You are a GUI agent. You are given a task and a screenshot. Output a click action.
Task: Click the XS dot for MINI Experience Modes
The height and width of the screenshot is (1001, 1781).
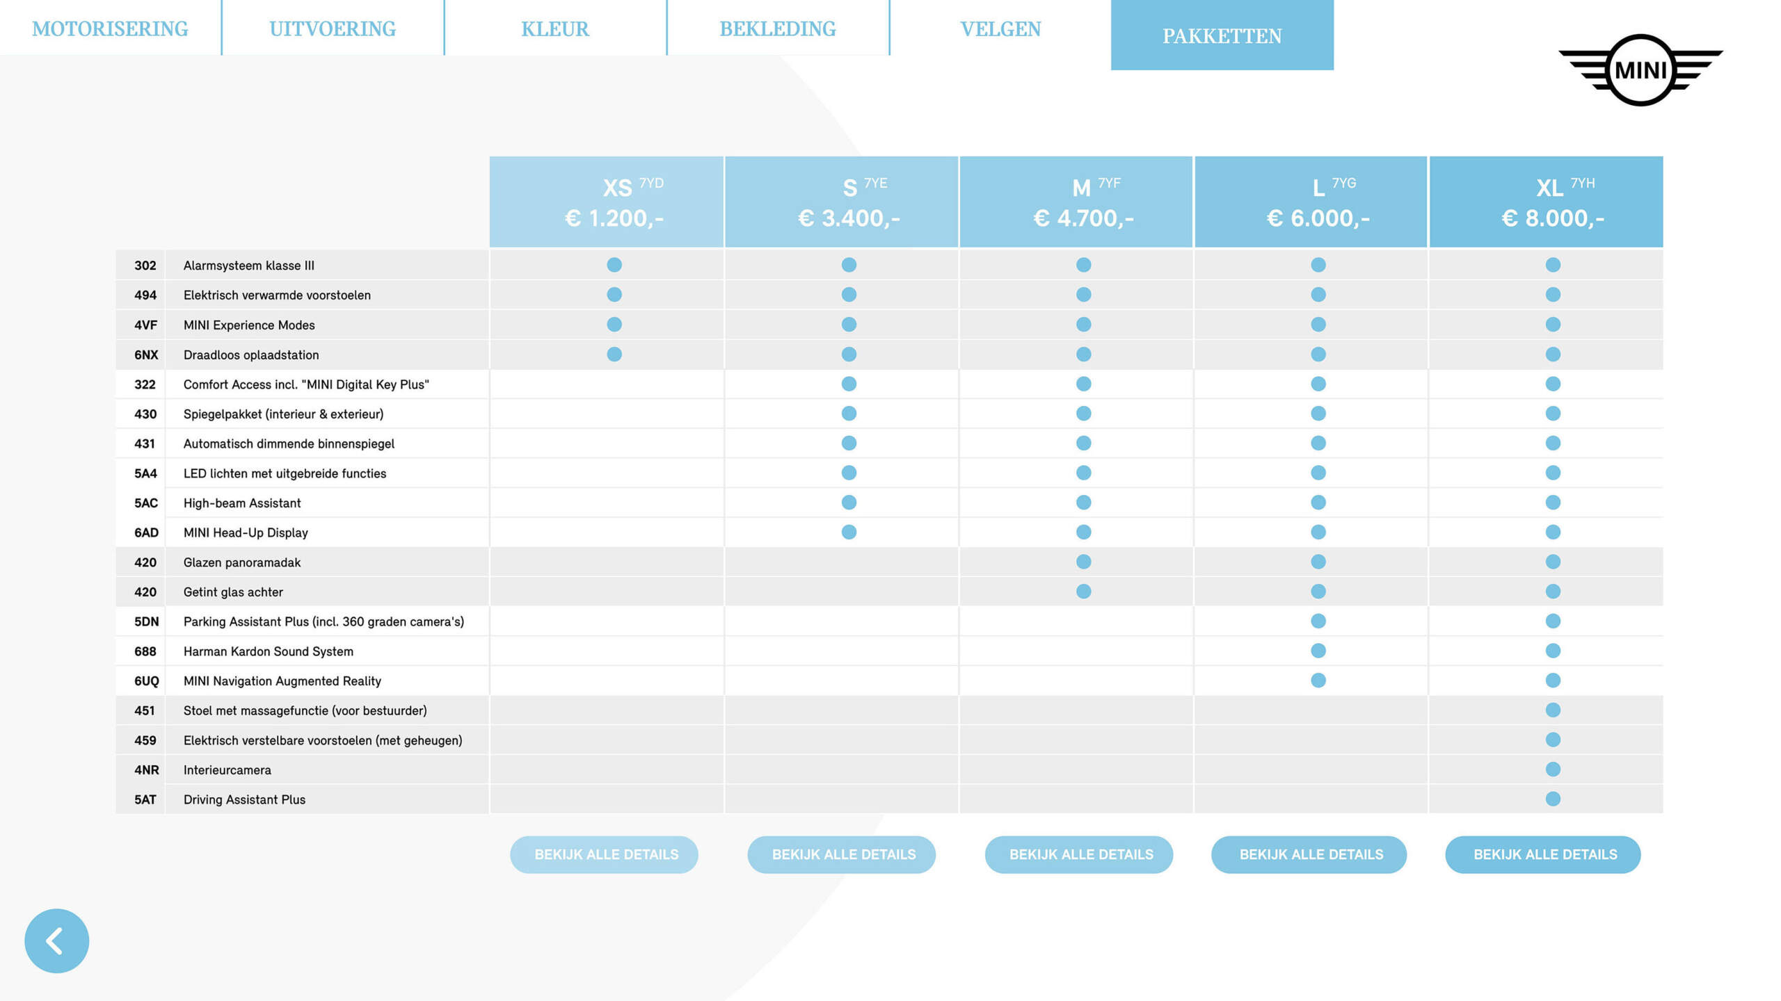coord(614,325)
